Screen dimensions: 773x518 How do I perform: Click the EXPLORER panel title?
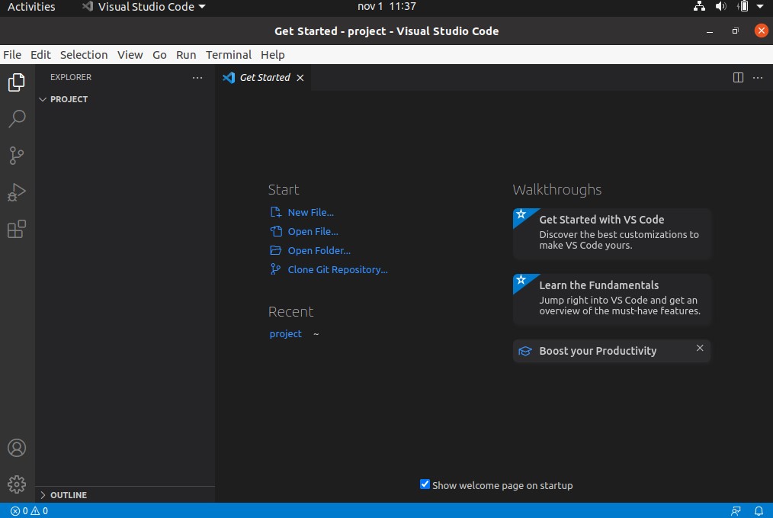click(x=70, y=78)
